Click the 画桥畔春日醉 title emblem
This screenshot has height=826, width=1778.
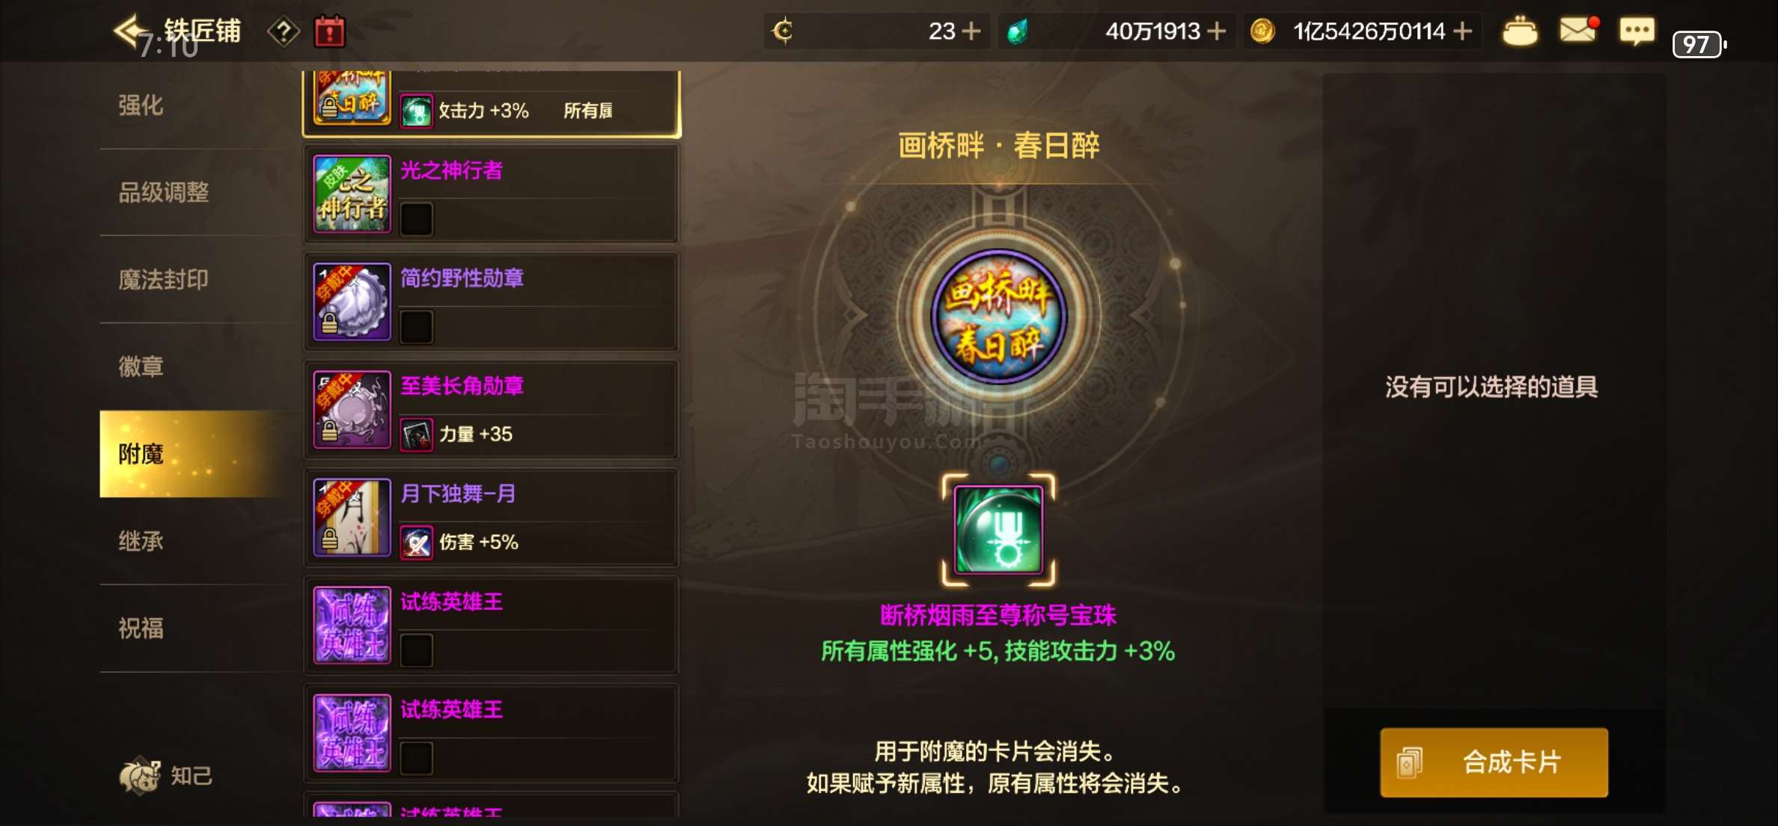pos(998,316)
